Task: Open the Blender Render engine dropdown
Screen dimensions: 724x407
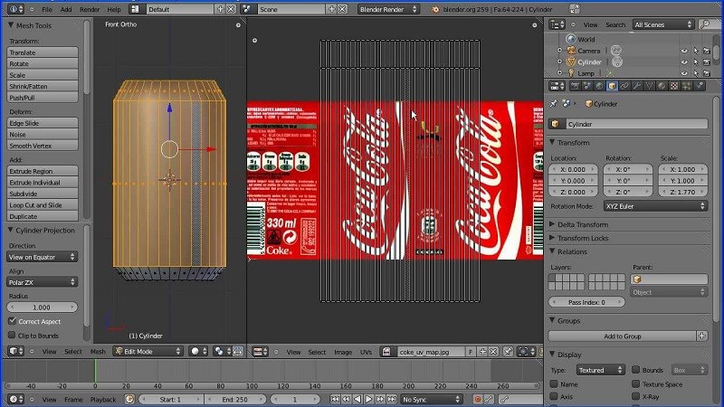Action: point(388,9)
